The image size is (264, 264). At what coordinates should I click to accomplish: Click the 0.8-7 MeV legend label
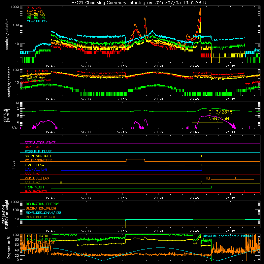36,78
